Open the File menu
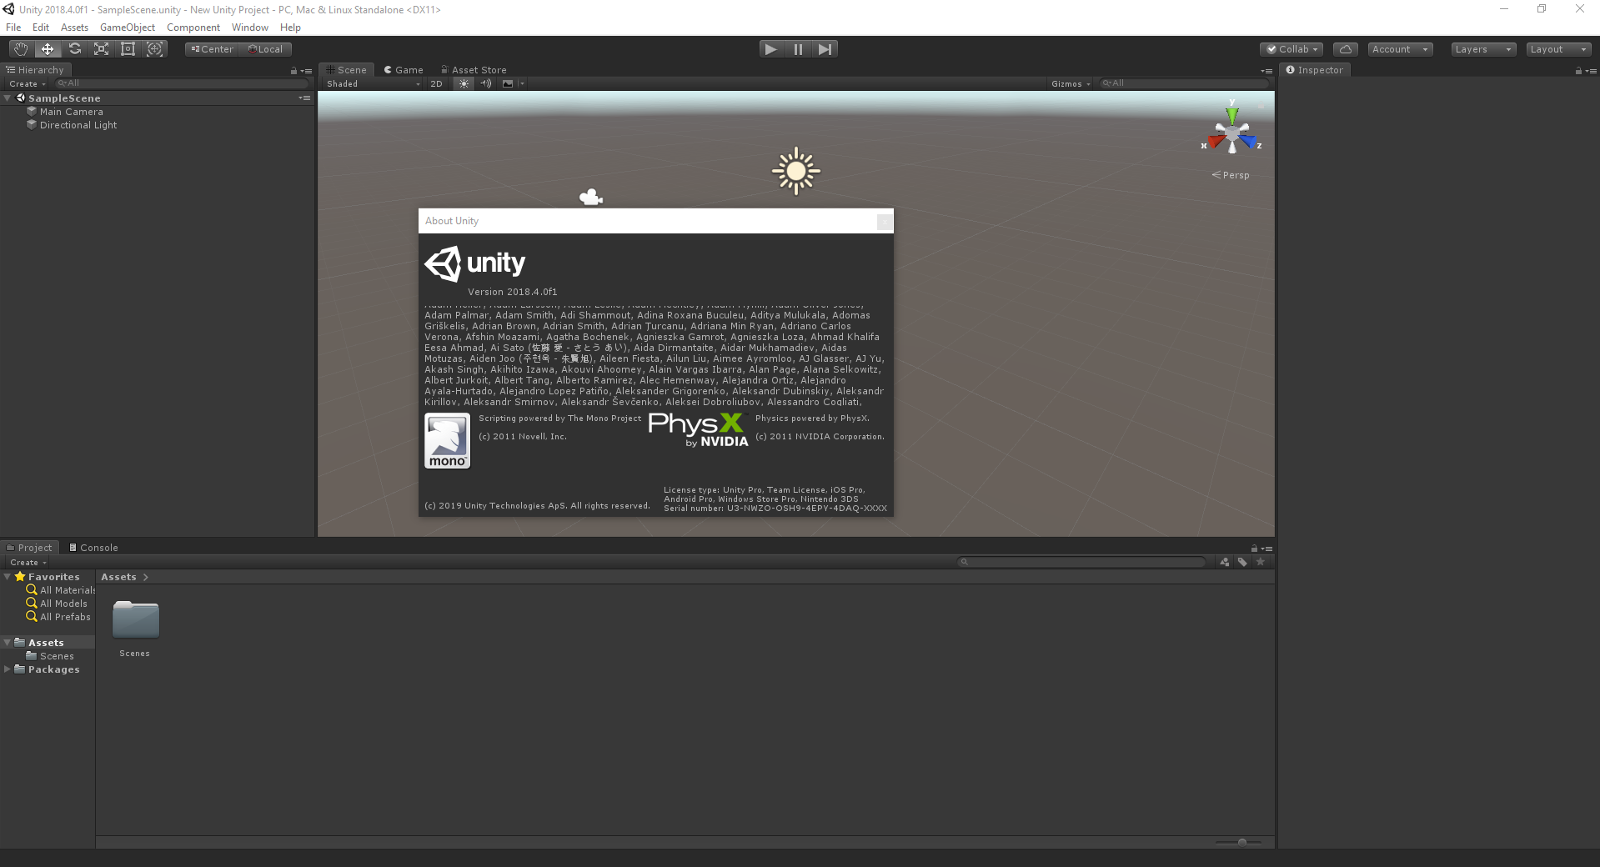The width and height of the screenshot is (1600, 867). [13, 28]
